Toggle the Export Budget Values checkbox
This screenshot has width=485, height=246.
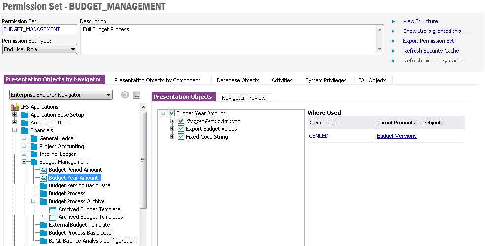tap(181, 129)
